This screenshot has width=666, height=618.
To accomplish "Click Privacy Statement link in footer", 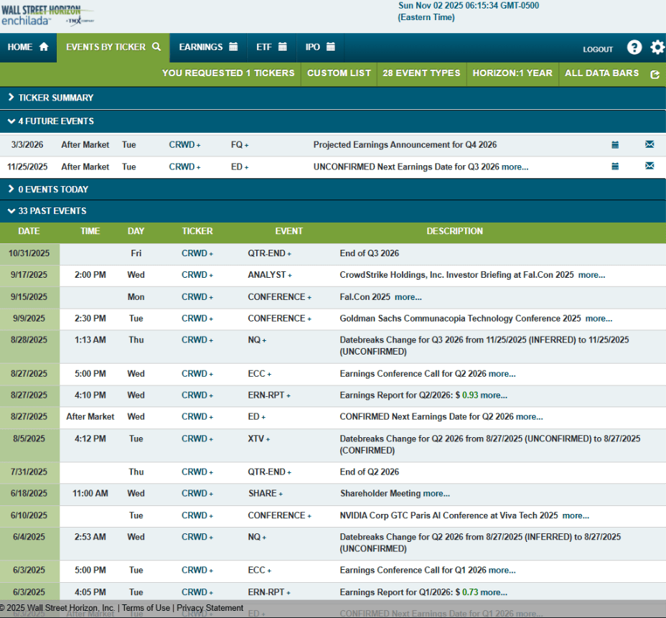I will [x=210, y=608].
